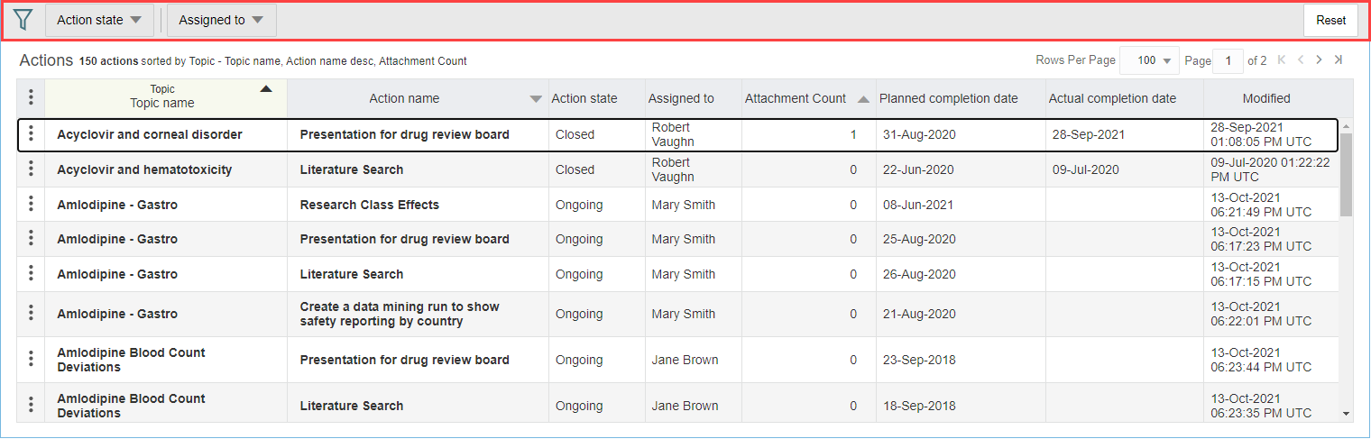This screenshot has width=1371, height=439.
Task: Open the table header kebab menu
Action: [31, 97]
